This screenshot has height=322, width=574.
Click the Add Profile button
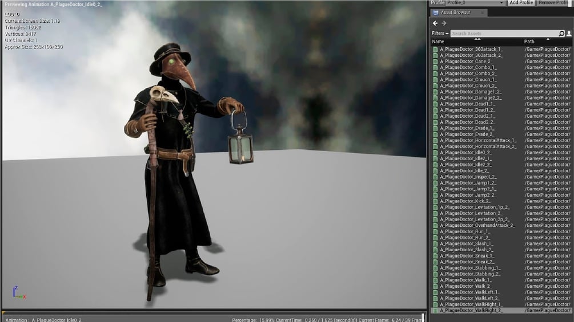(x=521, y=2)
